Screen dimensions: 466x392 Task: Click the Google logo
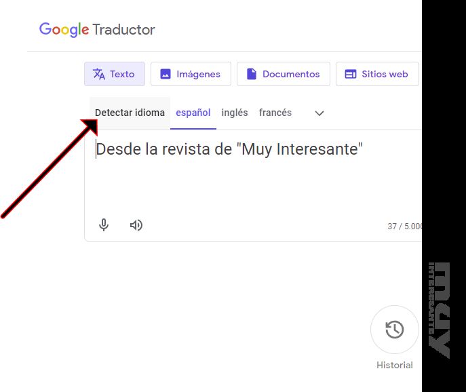click(64, 30)
